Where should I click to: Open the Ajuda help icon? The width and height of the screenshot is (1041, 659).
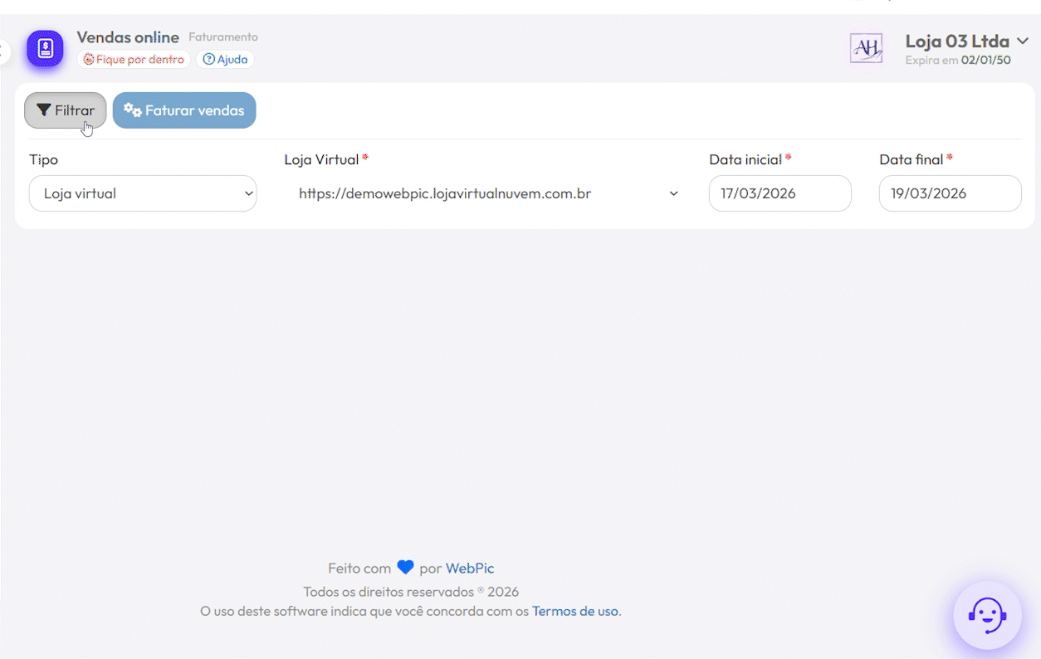207,59
